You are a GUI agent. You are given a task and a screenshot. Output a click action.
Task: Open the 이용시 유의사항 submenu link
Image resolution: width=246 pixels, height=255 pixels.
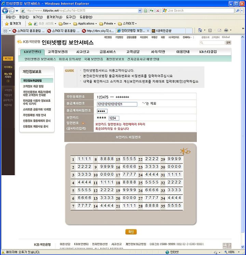point(70,59)
